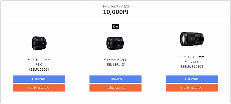Viewport: 231px width, 104px height.
Task: Click the 10,000円 cashback amount heading
Action: click(115, 12)
